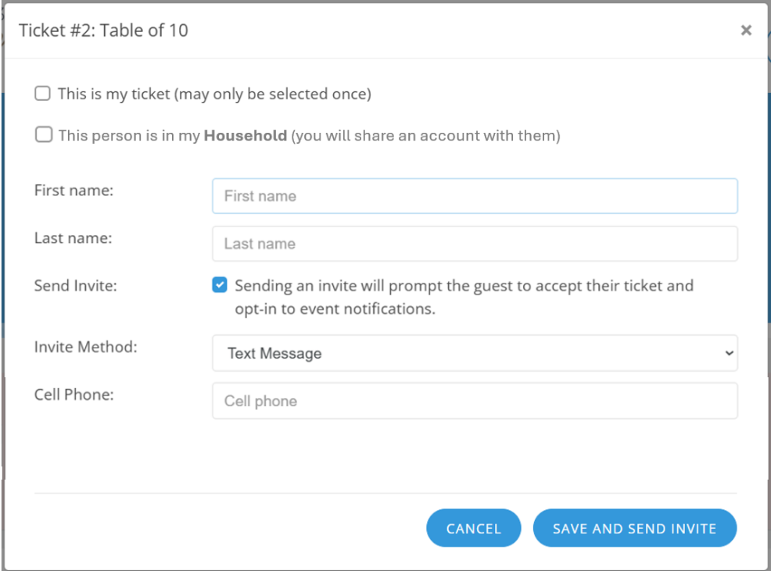This screenshot has height=571, width=771.
Task: Select the Cell phone input box
Action: click(474, 401)
